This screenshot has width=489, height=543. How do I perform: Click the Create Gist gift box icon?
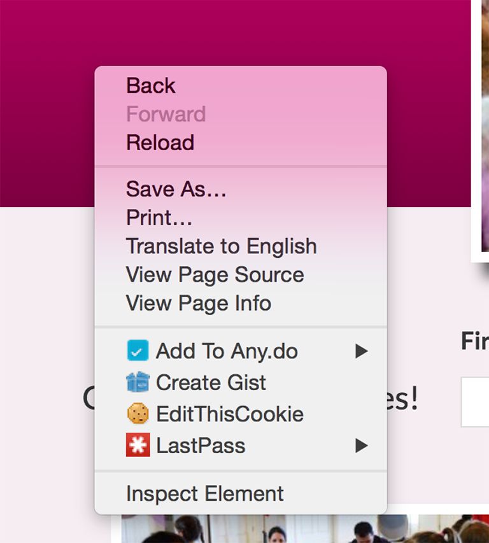(x=138, y=382)
